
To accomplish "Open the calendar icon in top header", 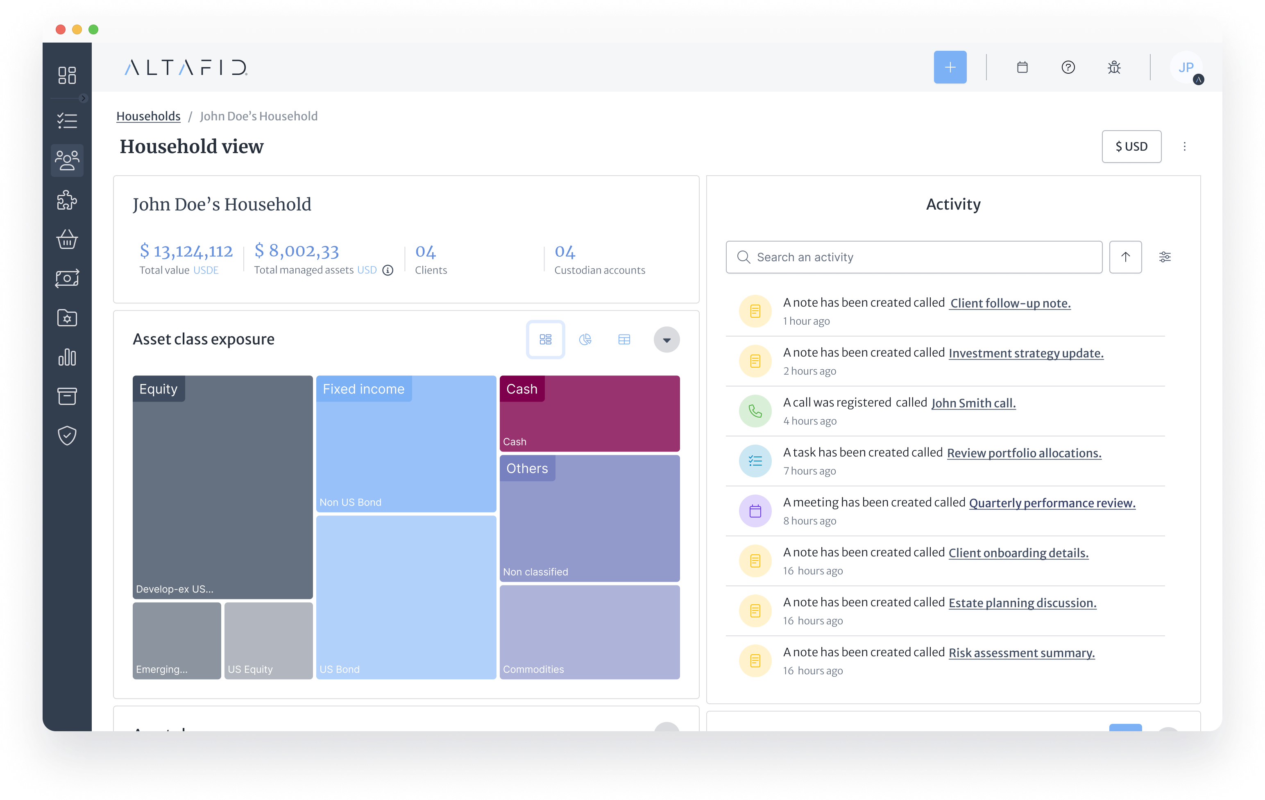I will [x=1022, y=67].
